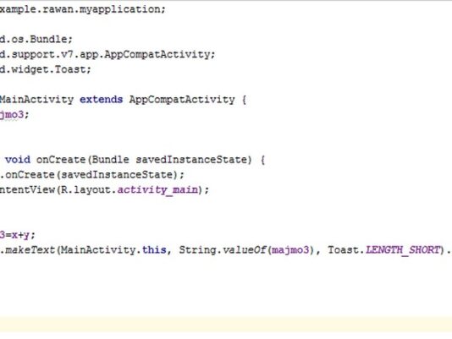The width and height of the screenshot is (452, 339).
Task: Click the AppCompatActivity import statement
Action: pos(107,54)
